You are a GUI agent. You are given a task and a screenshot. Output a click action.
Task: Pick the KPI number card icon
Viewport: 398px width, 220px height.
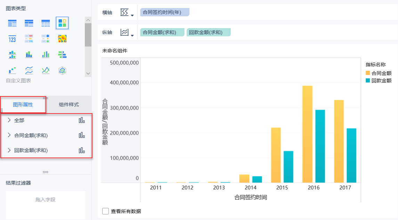coord(12,39)
